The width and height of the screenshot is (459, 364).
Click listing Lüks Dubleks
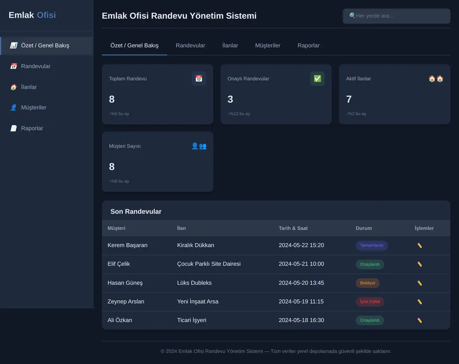coord(194,283)
